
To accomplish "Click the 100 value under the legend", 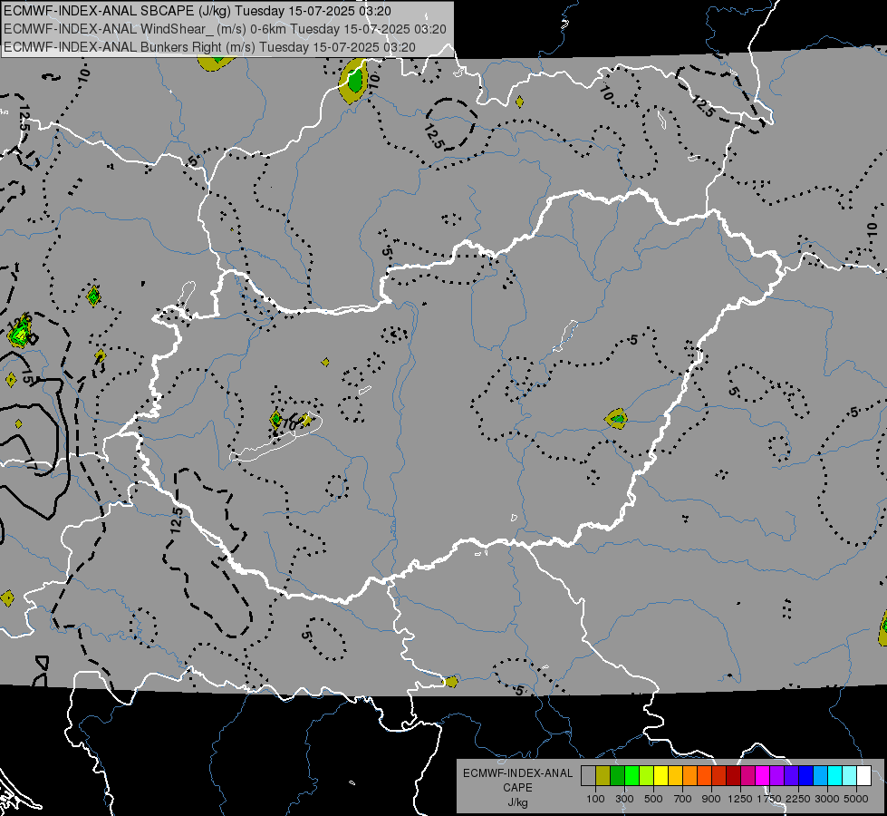I will (x=595, y=799).
